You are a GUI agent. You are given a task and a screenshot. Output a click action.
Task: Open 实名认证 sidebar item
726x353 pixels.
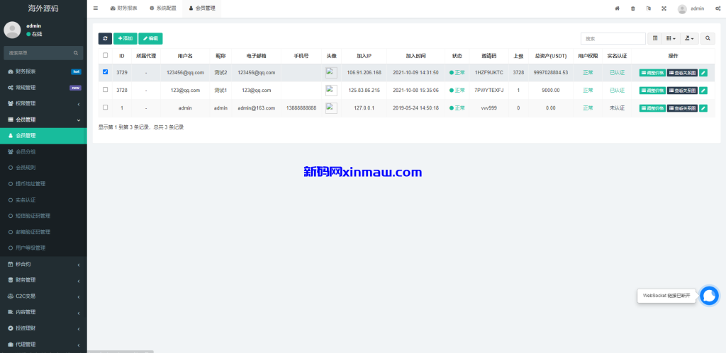(43, 200)
